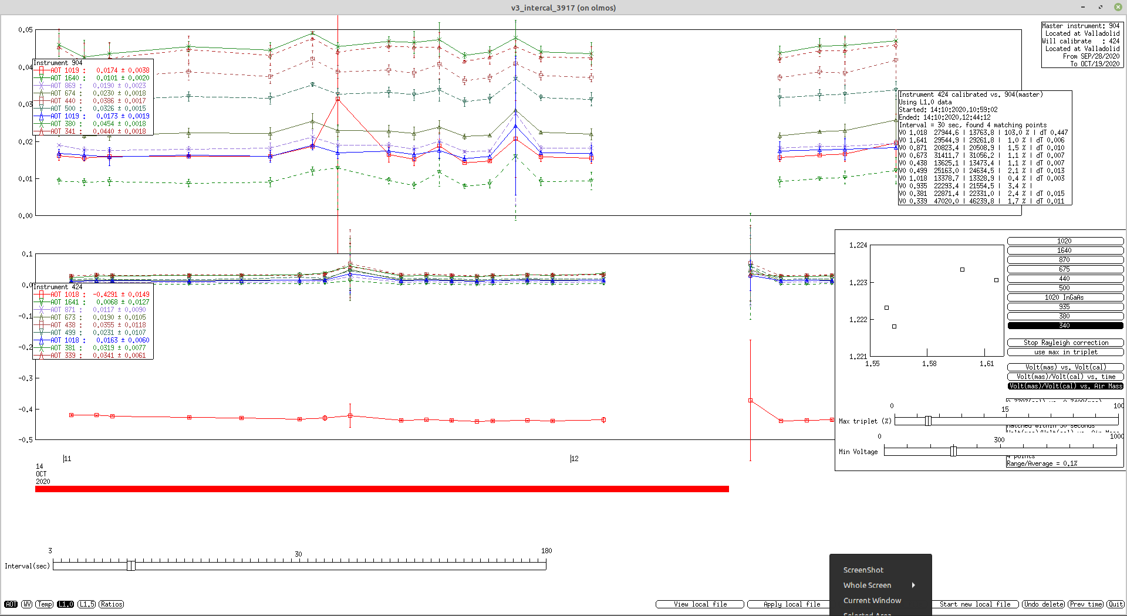Click the 'AOT 341 : 0.0440 ± 0.0018' legend row
The height and width of the screenshot is (616, 1127).
pyautogui.click(x=93, y=131)
